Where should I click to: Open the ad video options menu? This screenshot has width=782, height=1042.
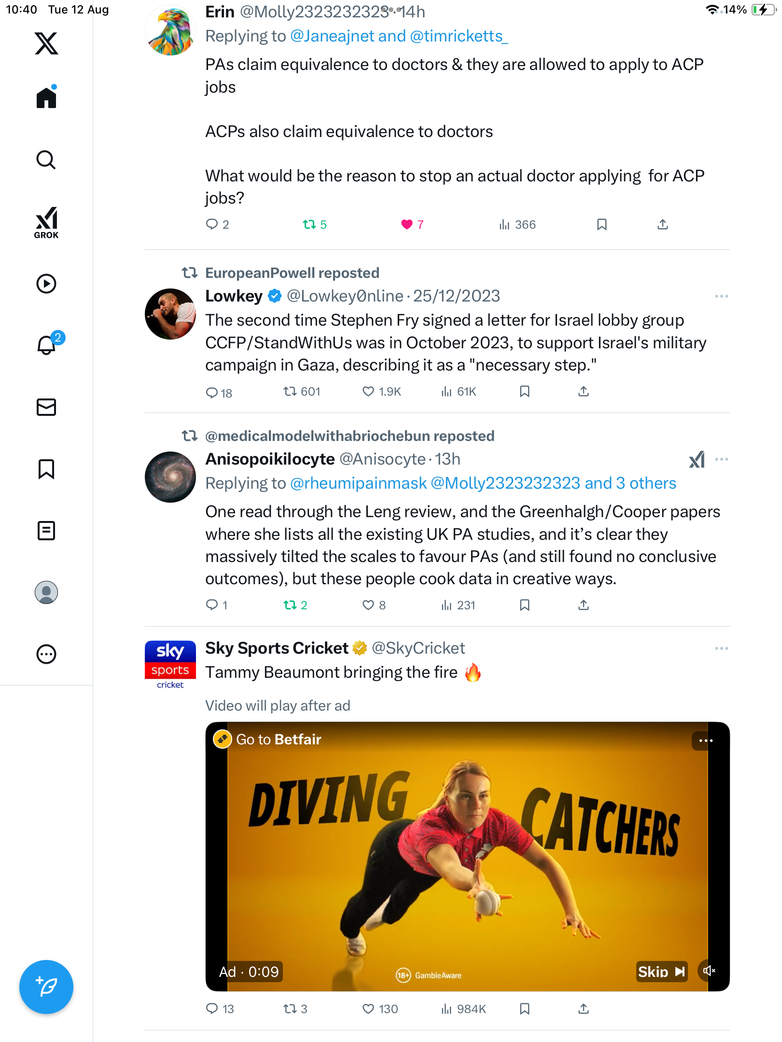[706, 740]
